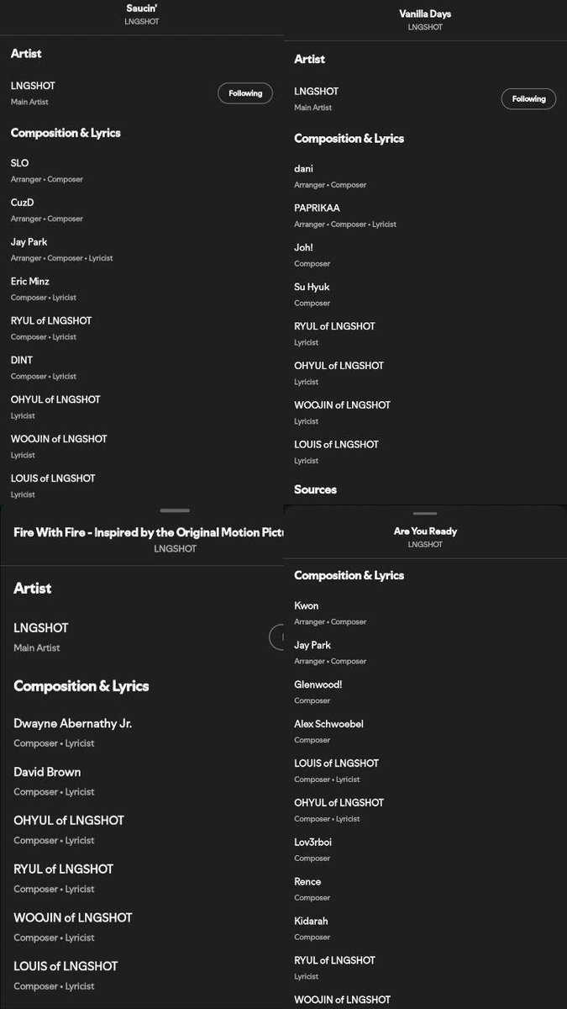The image size is (567, 1009).
Task: Open CuzD credit entry
Action: click(141, 210)
